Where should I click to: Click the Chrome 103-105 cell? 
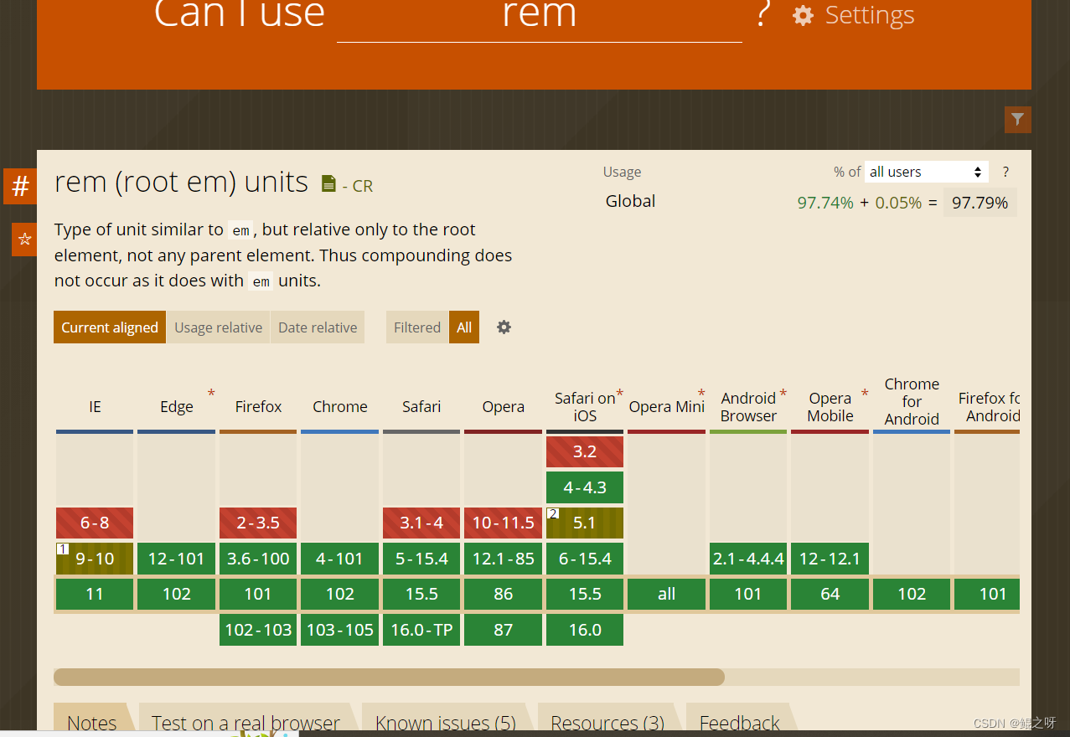[340, 630]
